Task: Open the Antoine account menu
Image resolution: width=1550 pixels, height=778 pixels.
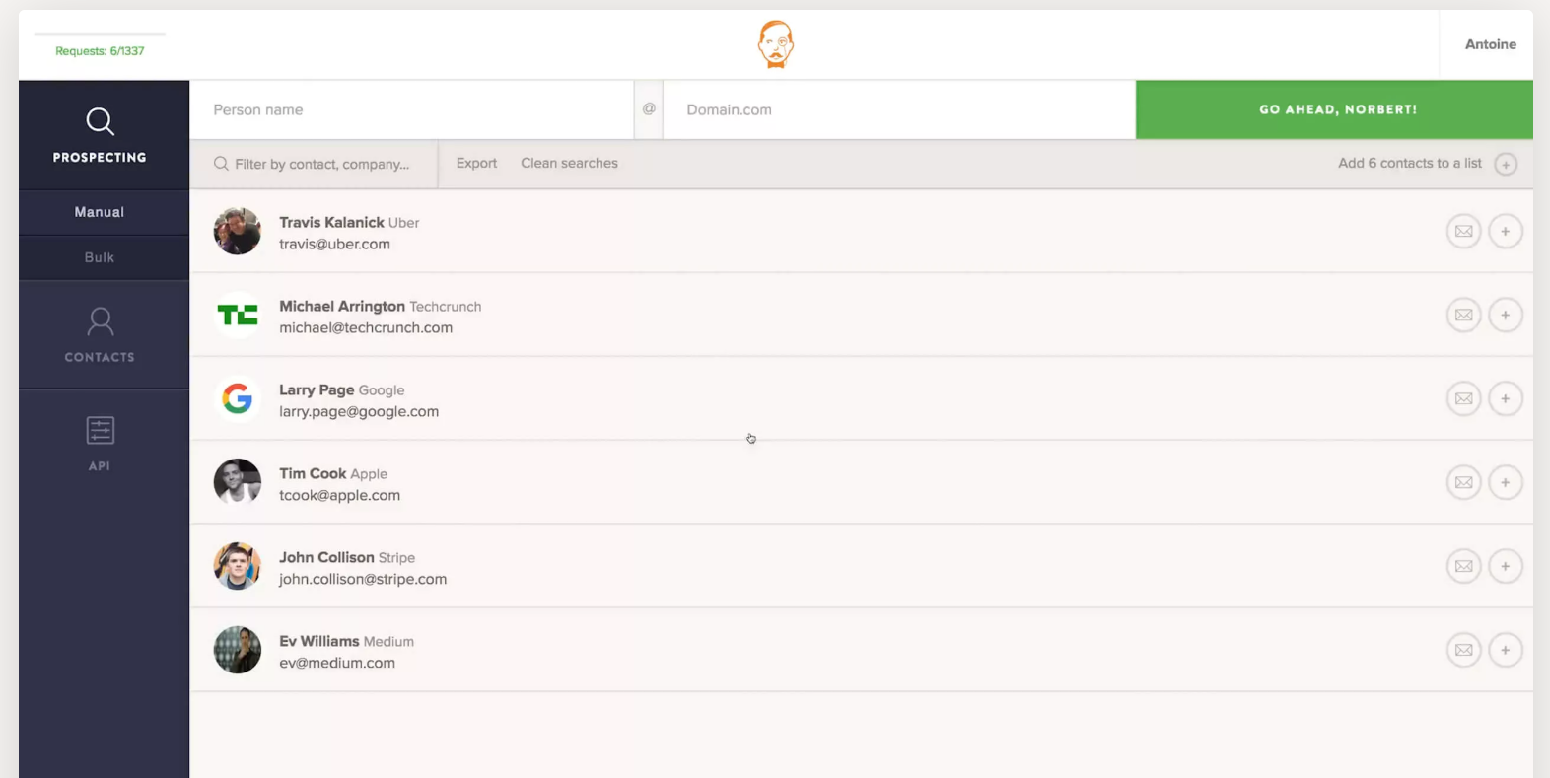Action: point(1490,44)
